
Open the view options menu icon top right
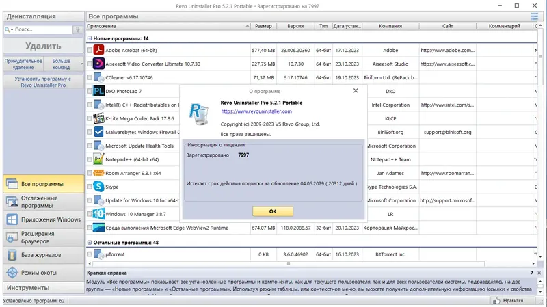(534, 16)
